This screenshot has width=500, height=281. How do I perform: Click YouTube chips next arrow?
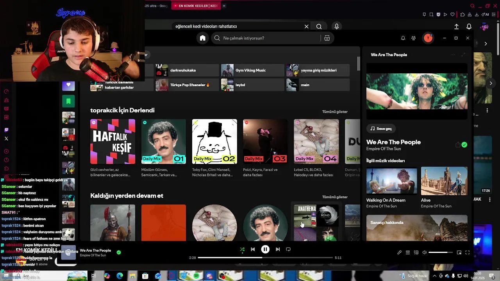(486, 44)
